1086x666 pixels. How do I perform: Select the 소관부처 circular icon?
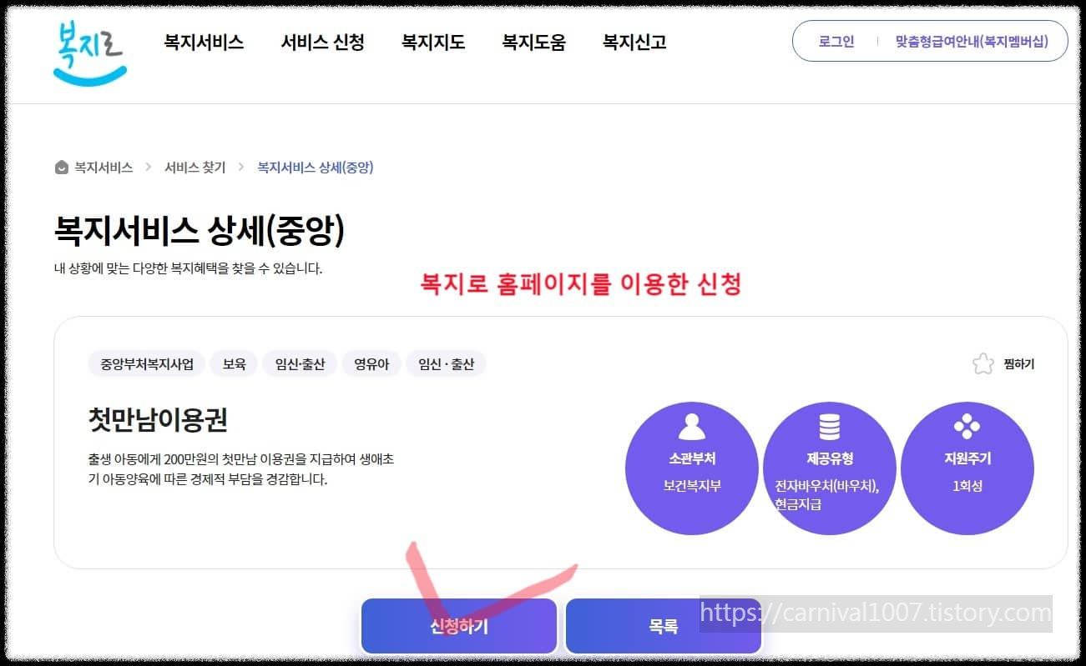(x=691, y=468)
